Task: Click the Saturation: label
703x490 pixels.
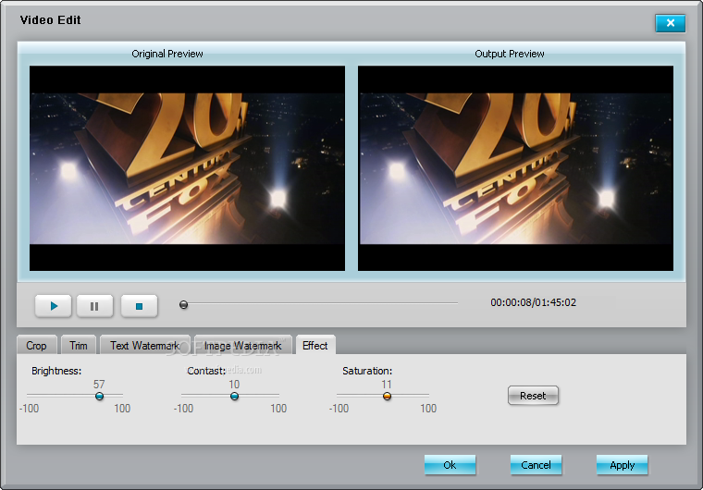Action: point(367,371)
